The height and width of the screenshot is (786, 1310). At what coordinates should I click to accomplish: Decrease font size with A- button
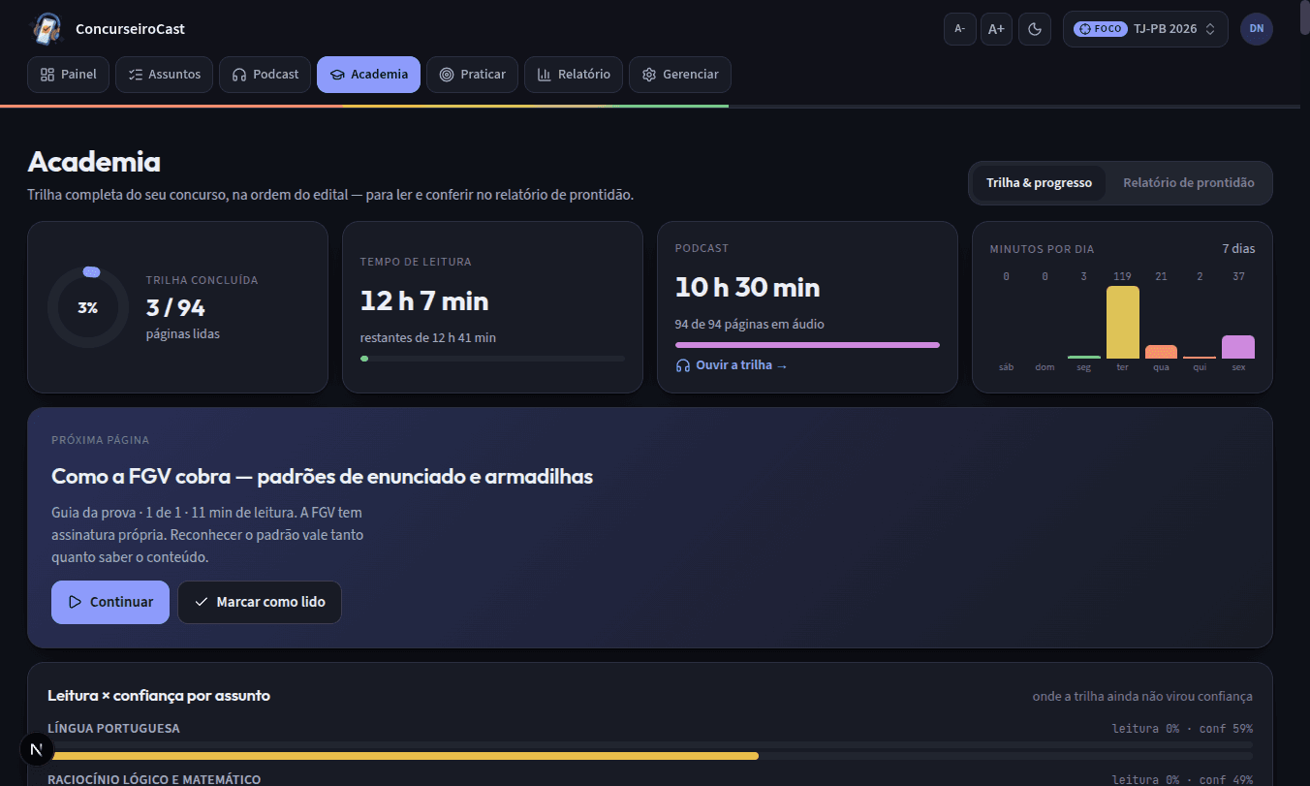(x=959, y=29)
